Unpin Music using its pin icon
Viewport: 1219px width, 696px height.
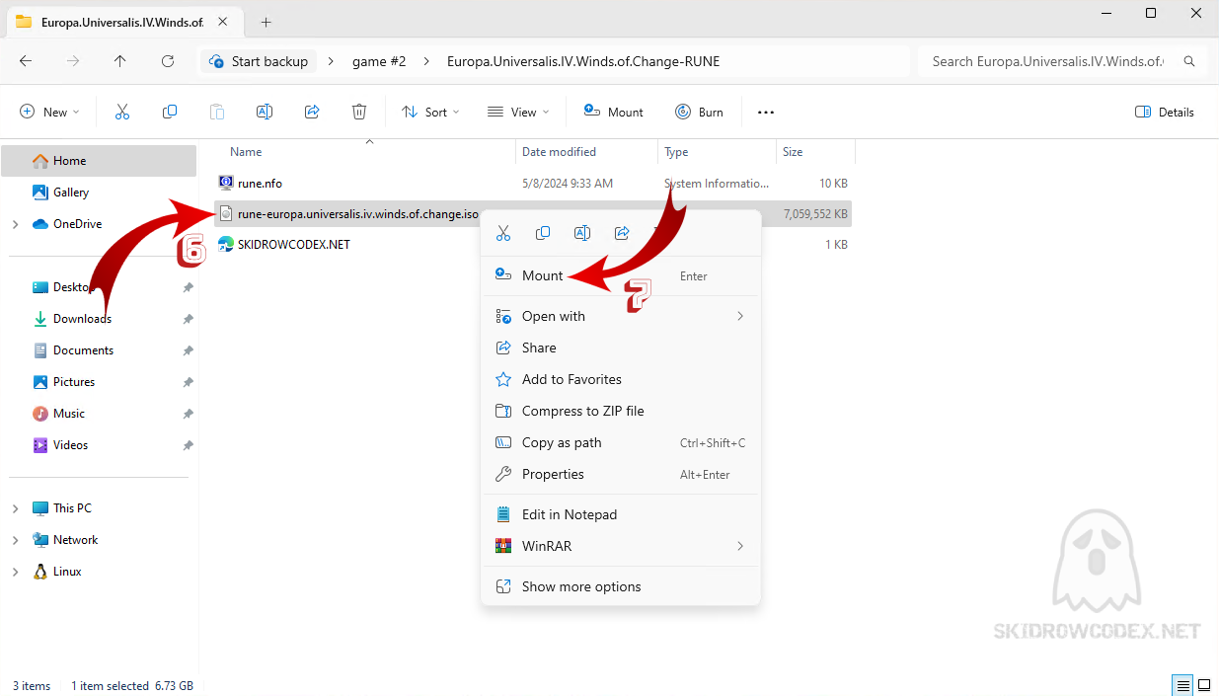pyautogui.click(x=188, y=414)
